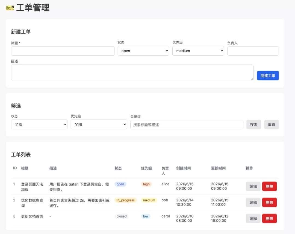The width and height of the screenshot is (295, 234).
Task: Click assignee carol in the table
Action: (166, 216)
